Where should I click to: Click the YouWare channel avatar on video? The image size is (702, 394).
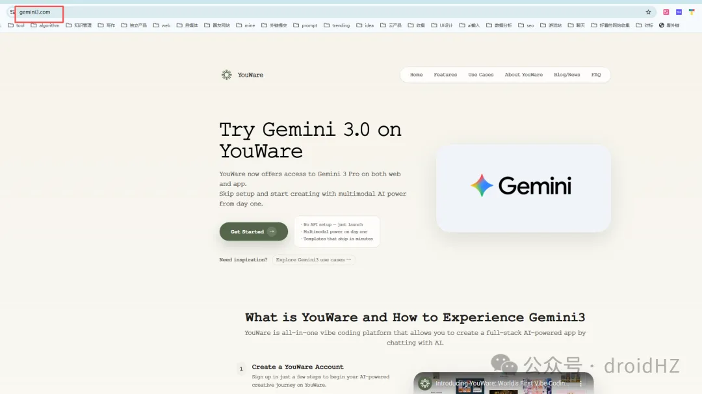pos(425,384)
